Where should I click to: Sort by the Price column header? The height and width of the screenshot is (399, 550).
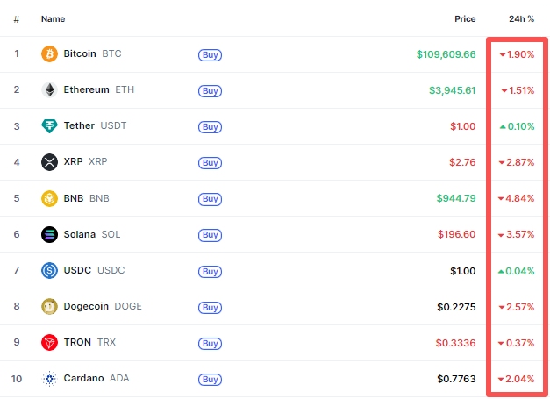click(x=465, y=18)
